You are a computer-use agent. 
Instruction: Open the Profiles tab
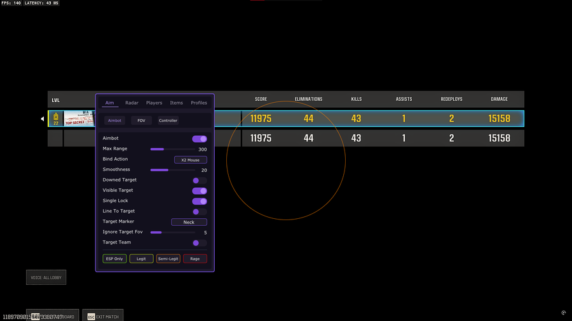[199, 103]
